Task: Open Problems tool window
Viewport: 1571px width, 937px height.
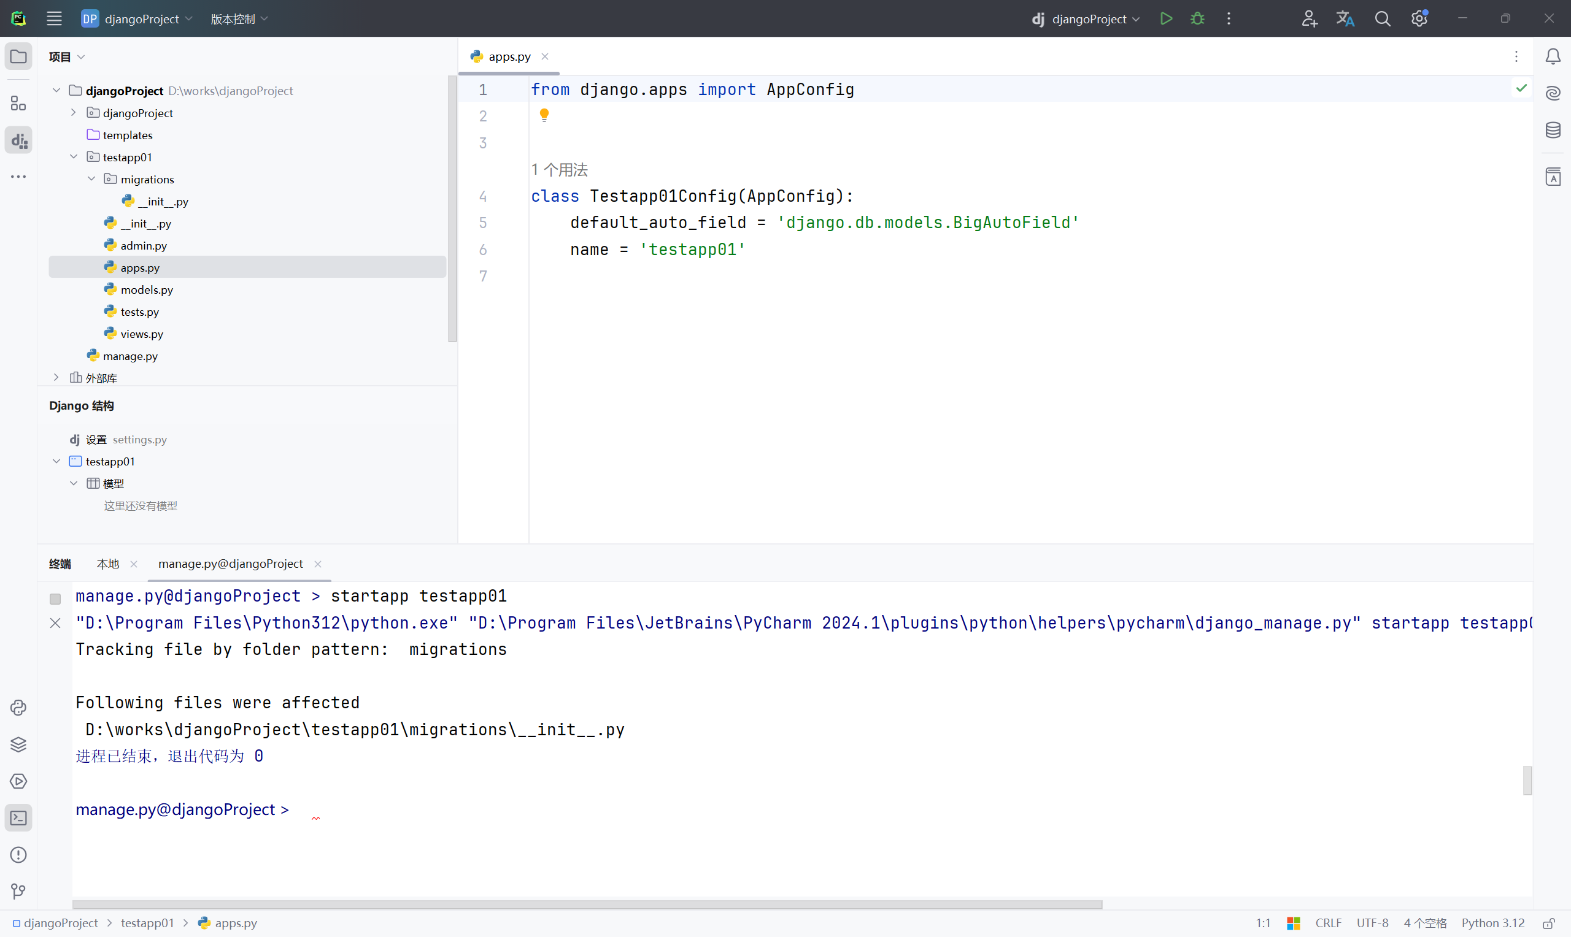Action: [18, 855]
